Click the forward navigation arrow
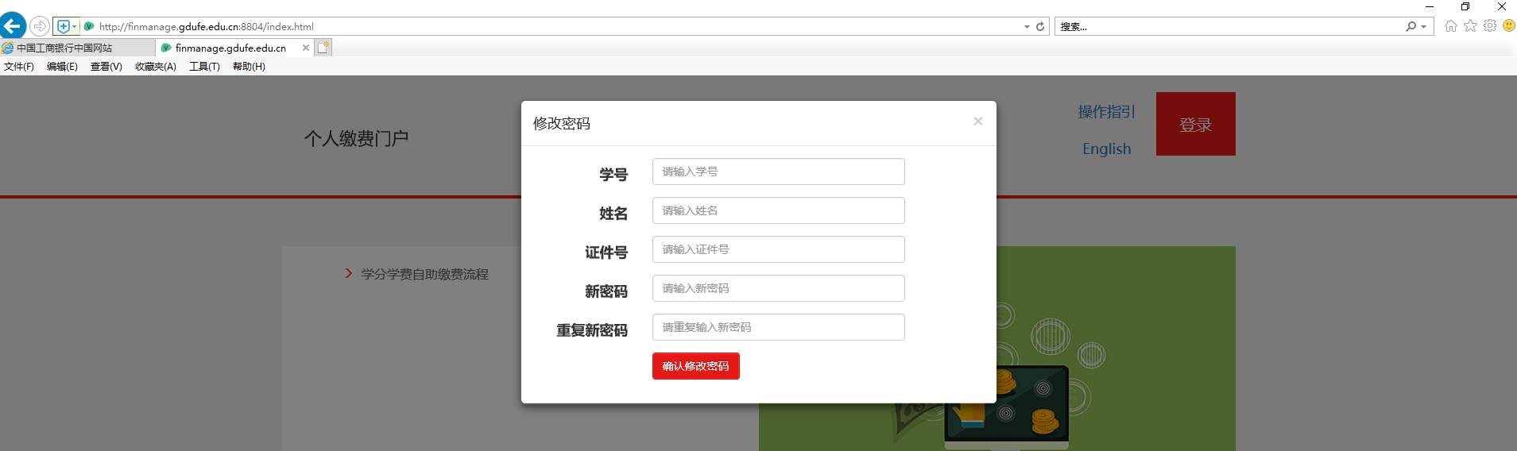The image size is (1517, 451). 39,26
